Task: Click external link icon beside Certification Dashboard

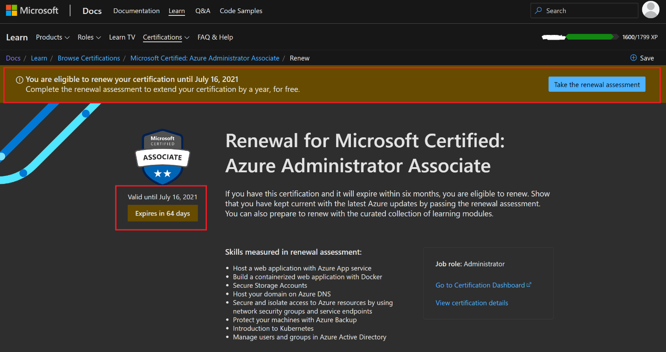Action: point(529,285)
